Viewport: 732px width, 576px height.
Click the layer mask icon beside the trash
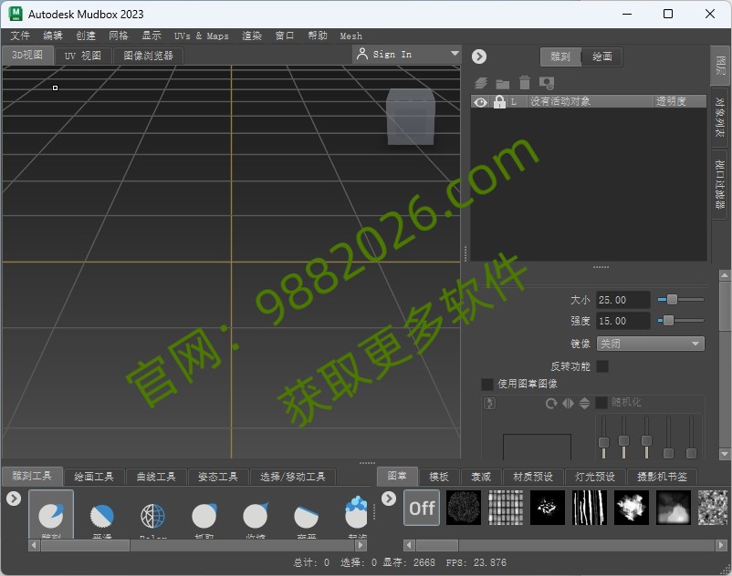point(547,83)
